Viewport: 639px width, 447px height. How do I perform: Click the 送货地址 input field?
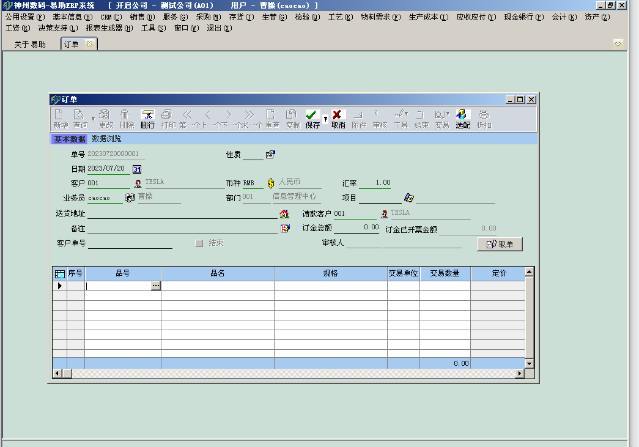pyautogui.click(x=182, y=213)
